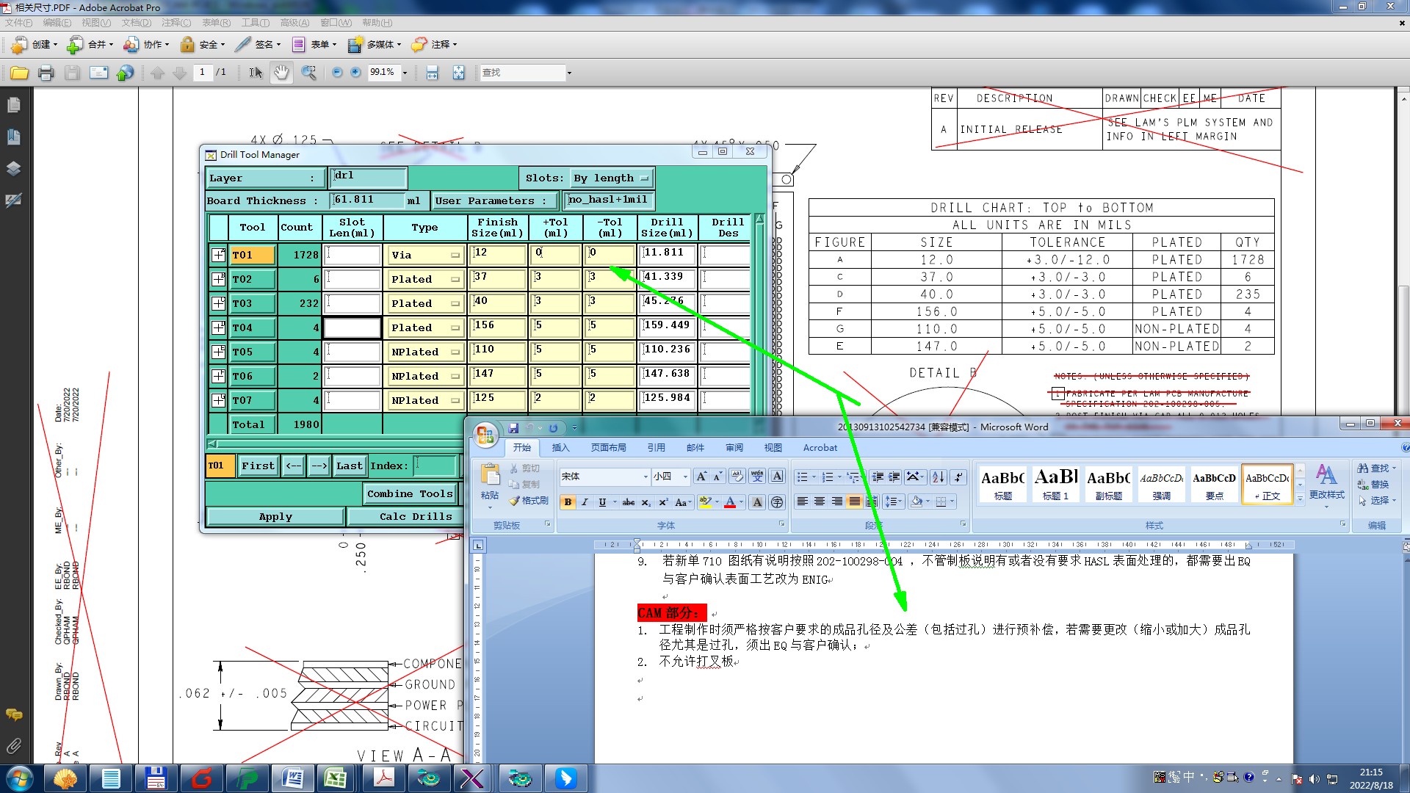Screen dimensions: 1410x793
Task: Expand the T01 tool row
Action: point(218,255)
